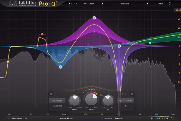Go to previous preset with left arrow
Screen dimensions: 181x121
pos(102,4)
